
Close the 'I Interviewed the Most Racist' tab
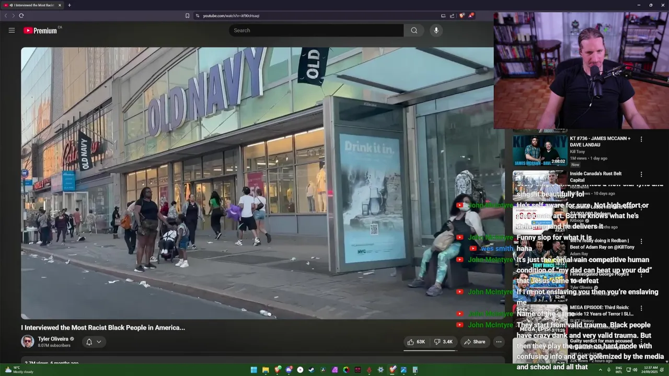[60, 5]
